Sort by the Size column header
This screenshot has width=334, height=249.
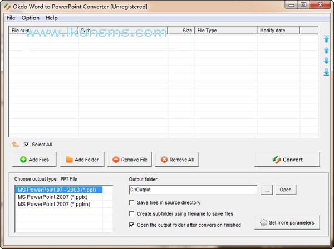(x=181, y=31)
